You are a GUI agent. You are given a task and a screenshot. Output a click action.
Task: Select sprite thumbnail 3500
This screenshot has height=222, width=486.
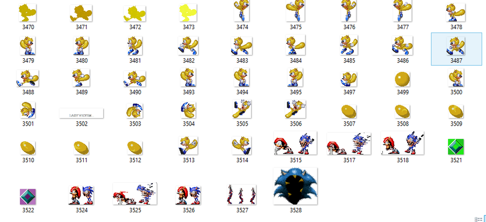456,78
